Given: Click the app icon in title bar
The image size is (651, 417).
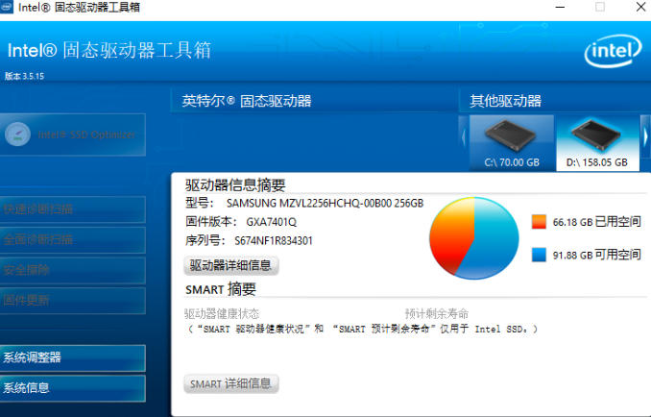Looking at the screenshot, I should (x=6, y=7).
